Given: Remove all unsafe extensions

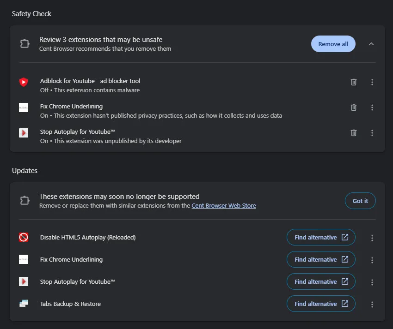Looking at the screenshot, I should pyautogui.click(x=333, y=44).
